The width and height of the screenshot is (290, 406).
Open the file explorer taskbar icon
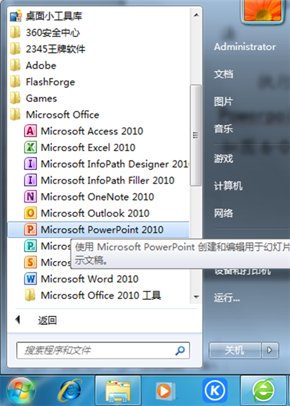coord(118,391)
